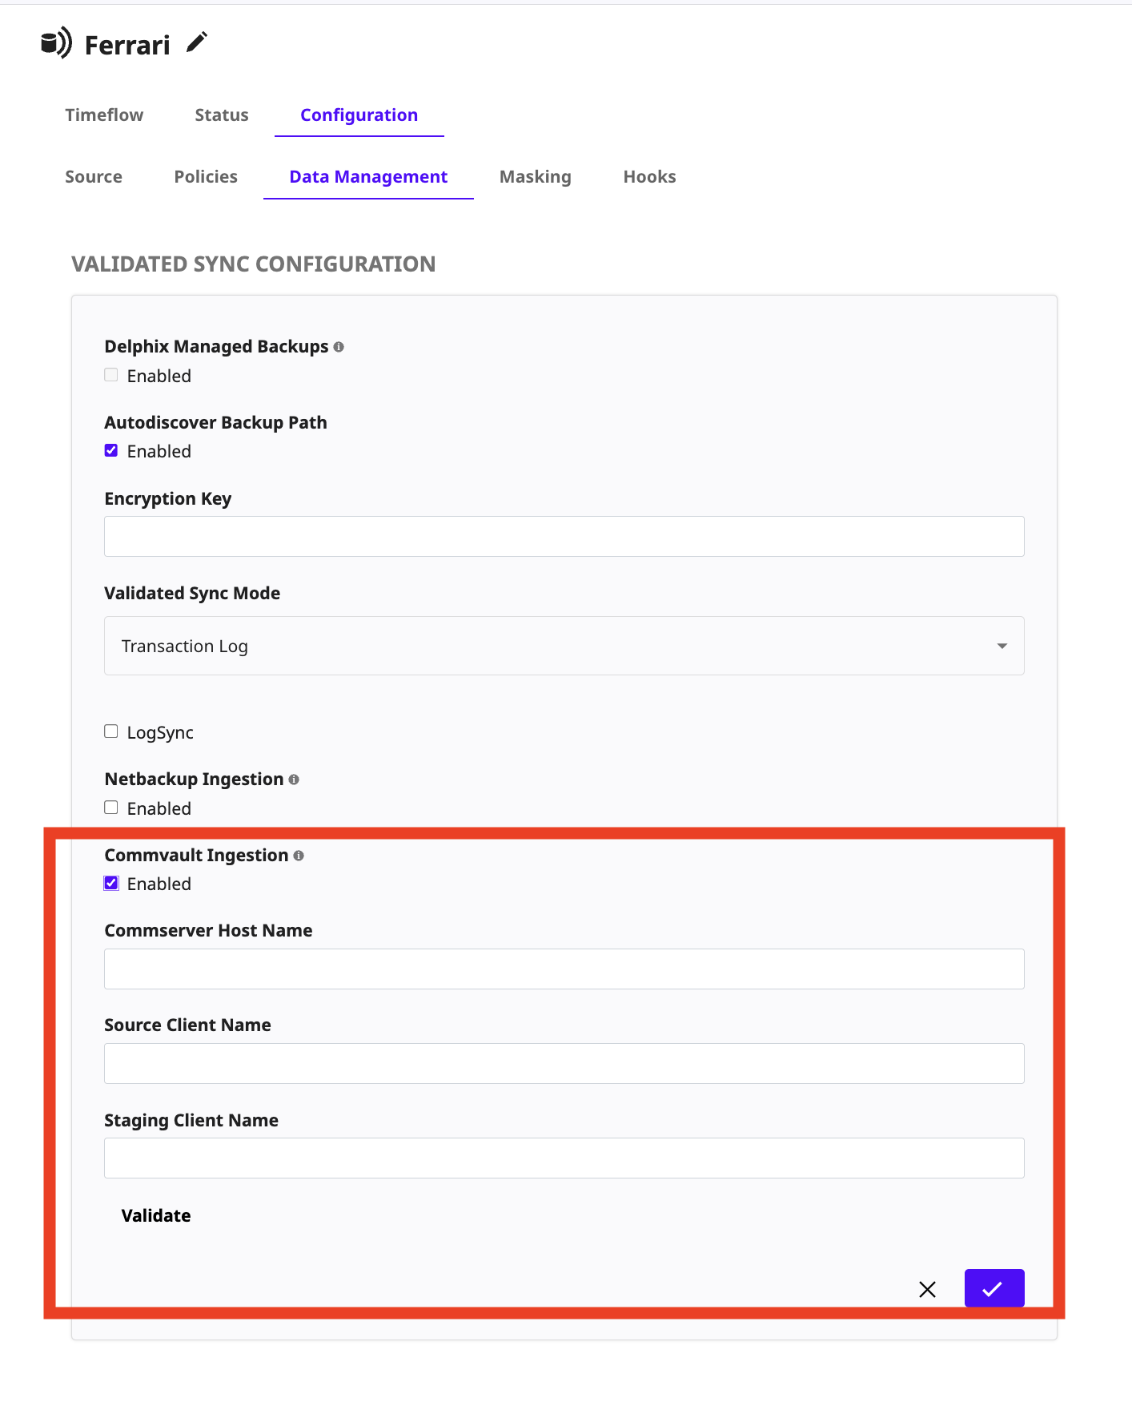The height and width of the screenshot is (1402, 1132).
Task: Enable Delphix Managed Backups
Action: click(x=110, y=374)
